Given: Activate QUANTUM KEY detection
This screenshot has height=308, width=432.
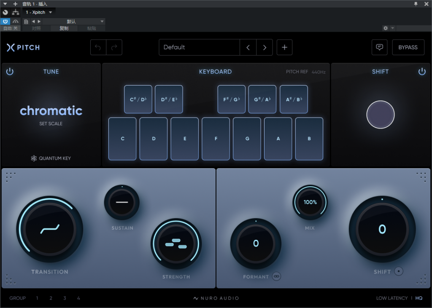Looking at the screenshot, I should pos(51,158).
